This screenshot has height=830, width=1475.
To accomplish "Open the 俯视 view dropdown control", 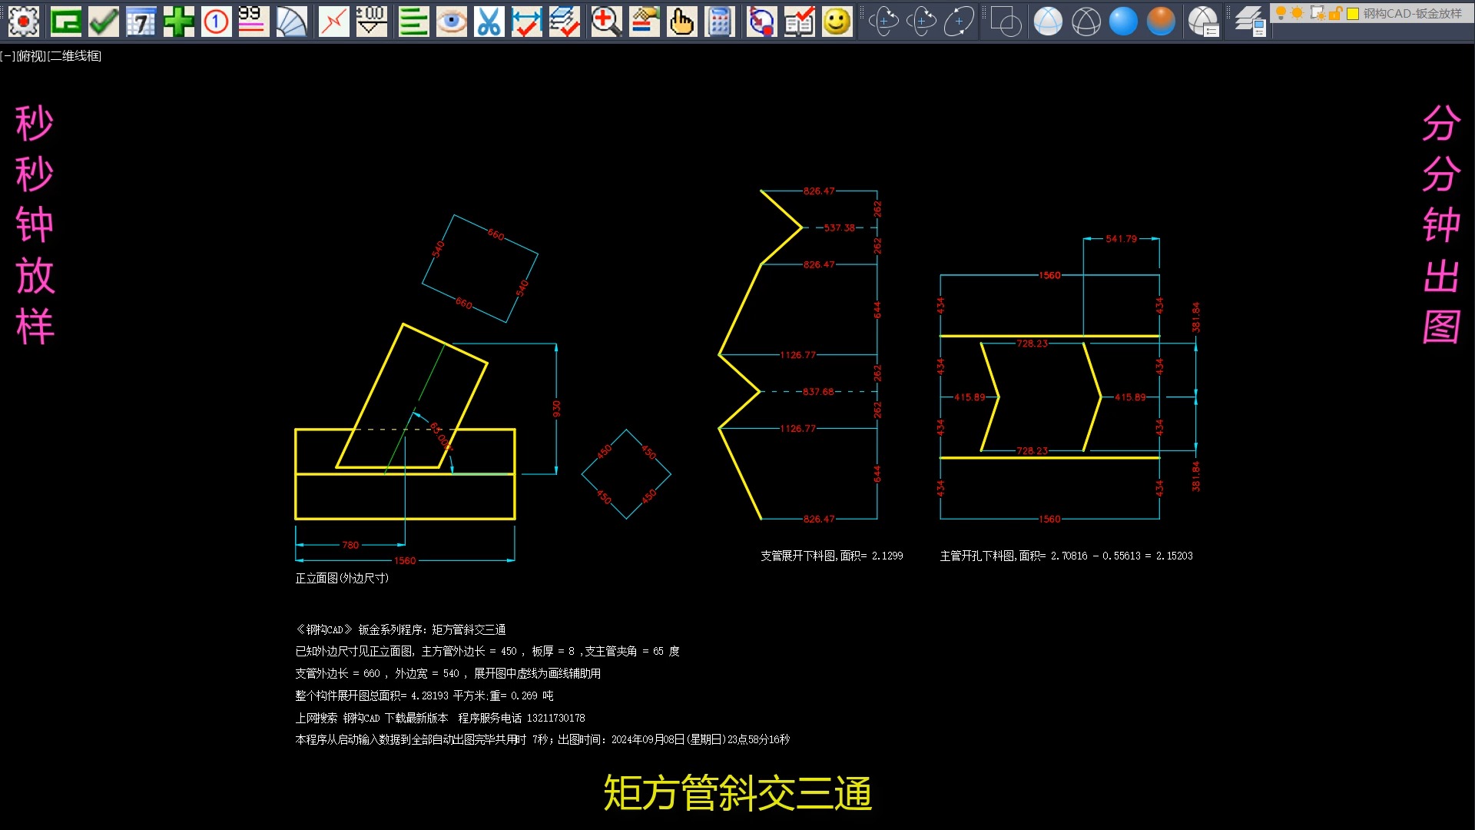I will 31,55.
